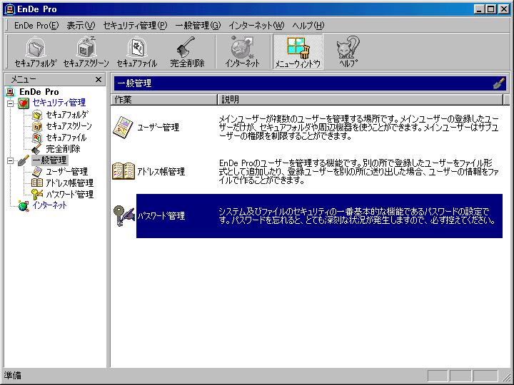Open the インターネット globe toolbar icon
Screen dimensions: 514x385
click(x=242, y=52)
